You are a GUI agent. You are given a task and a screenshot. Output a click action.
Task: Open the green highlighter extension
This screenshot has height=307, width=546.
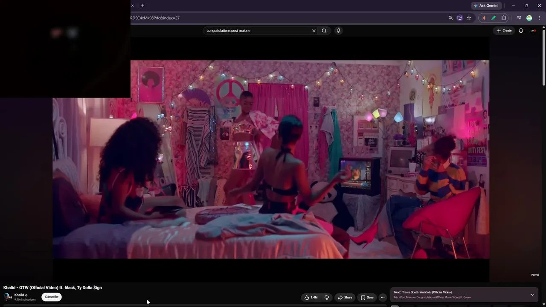pyautogui.click(x=494, y=18)
